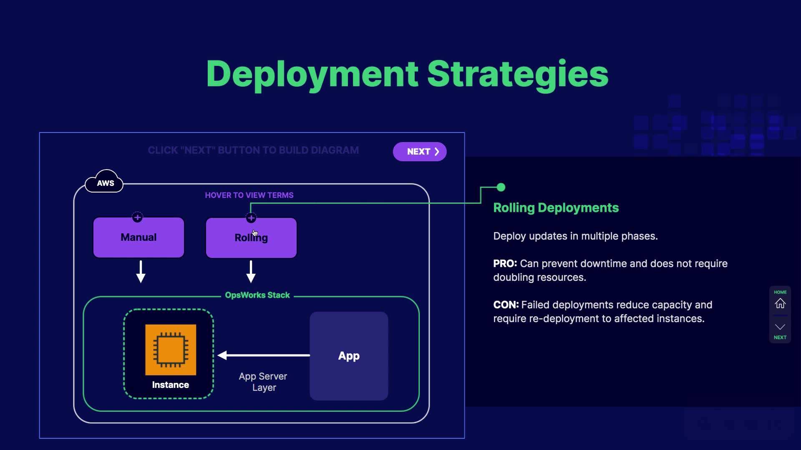Click the green dot callout marker
Screen dimensions: 801x450
pos(501,187)
